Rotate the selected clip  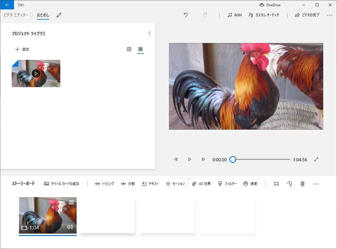click(x=290, y=184)
